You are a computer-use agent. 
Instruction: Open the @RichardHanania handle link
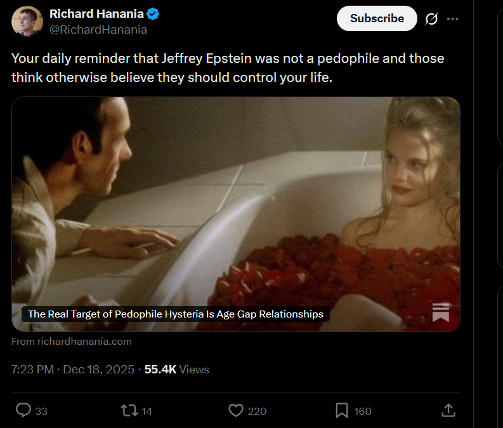pyautogui.click(x=98, y=29)
